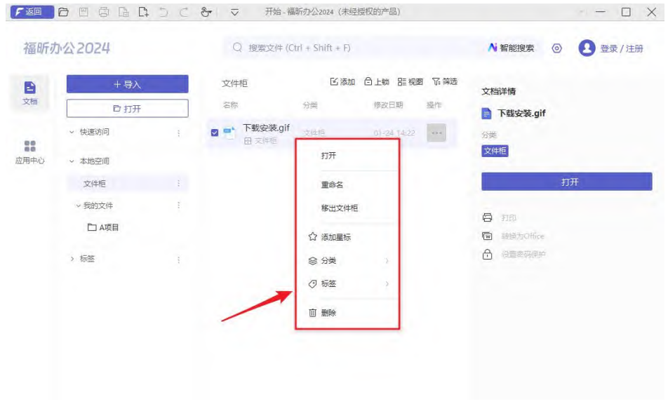Open more options for 我的文件
The image size is (668, 404).
[x=178, y=206]
